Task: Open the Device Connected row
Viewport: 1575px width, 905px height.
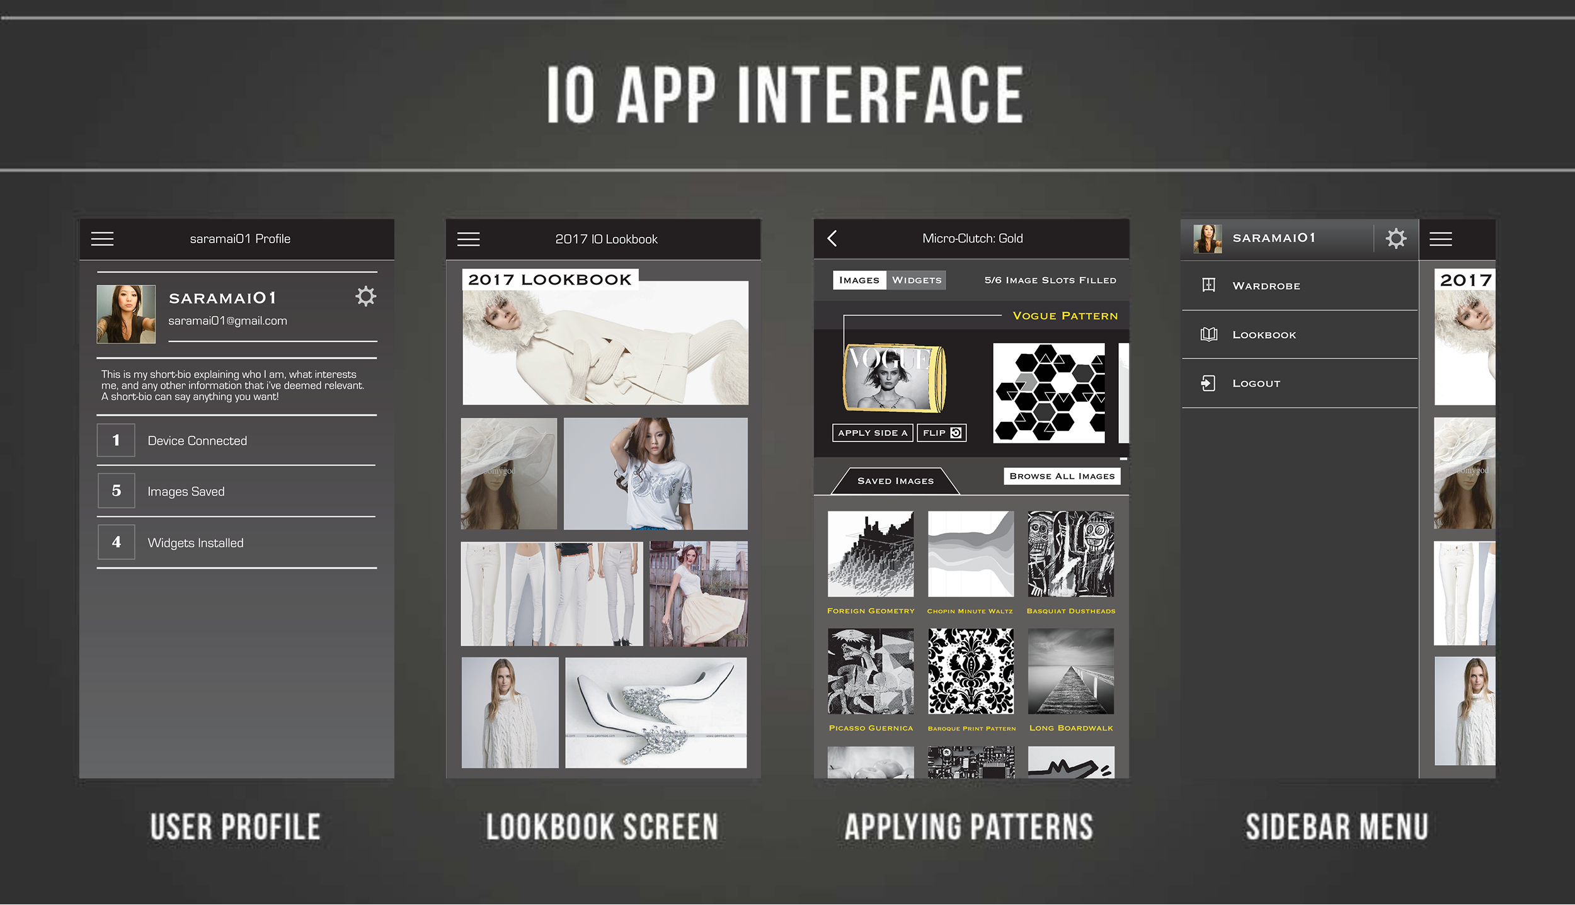Action: coord(236,441)
